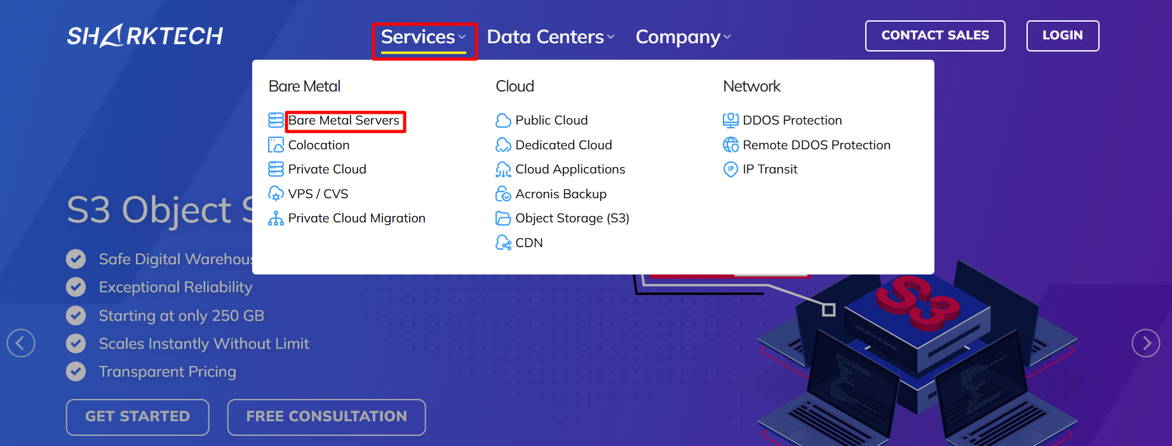Open Remote DDOS Protection link

pyautogui.click(x=817, y=145)
